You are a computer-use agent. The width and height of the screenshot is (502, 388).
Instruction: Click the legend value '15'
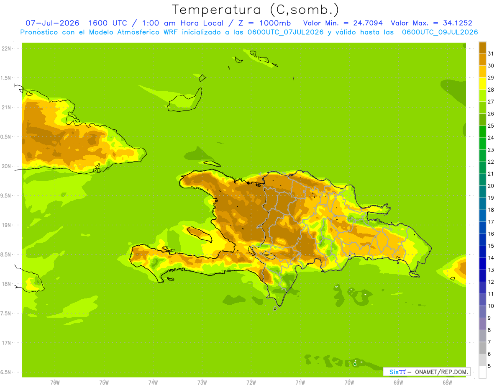(491, 246)
